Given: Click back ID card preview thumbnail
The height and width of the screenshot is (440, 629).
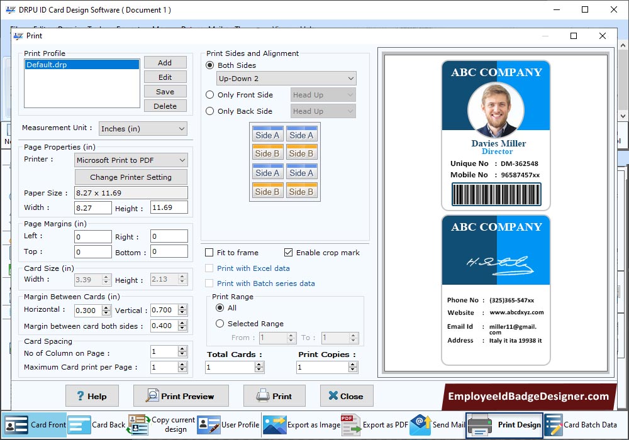Looking at the screenshot, I should (496, 290).
